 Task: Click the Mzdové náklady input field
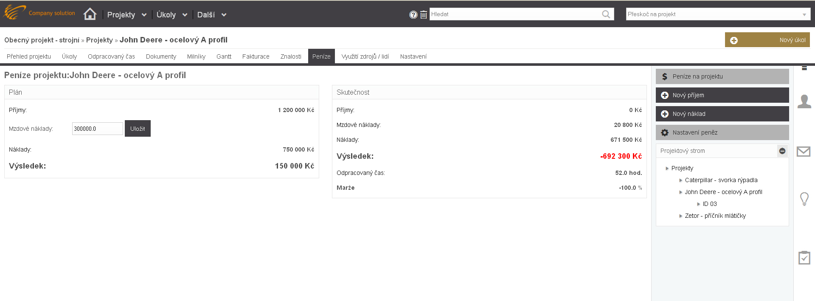pyautogui.click(x=98, y=129)
